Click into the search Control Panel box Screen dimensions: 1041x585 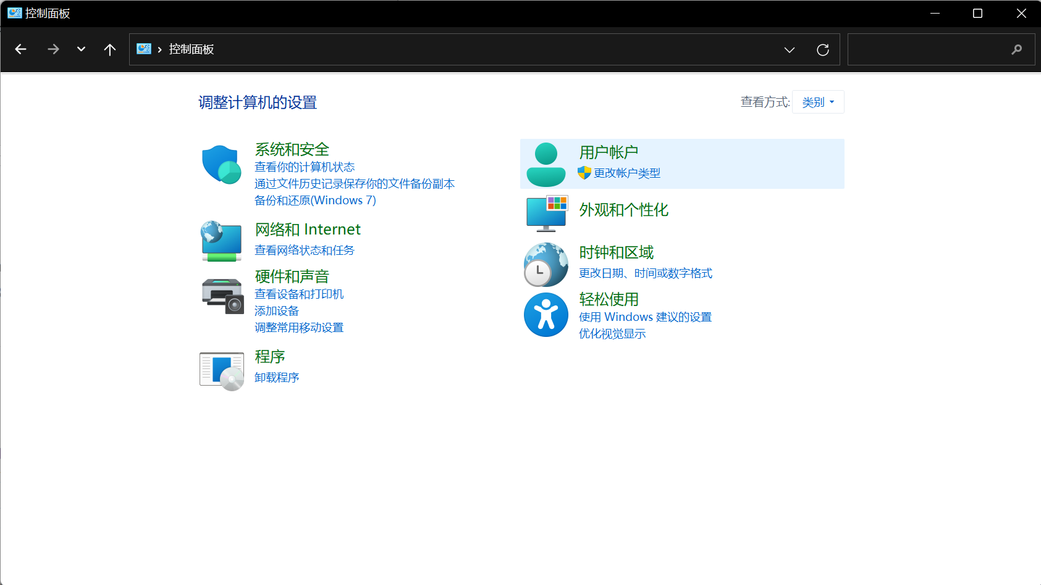coord(941,49)
